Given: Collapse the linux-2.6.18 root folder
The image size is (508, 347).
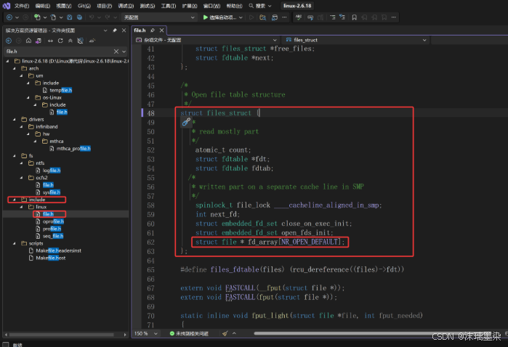Looking at the screenshot, I should tap(7, 61).
